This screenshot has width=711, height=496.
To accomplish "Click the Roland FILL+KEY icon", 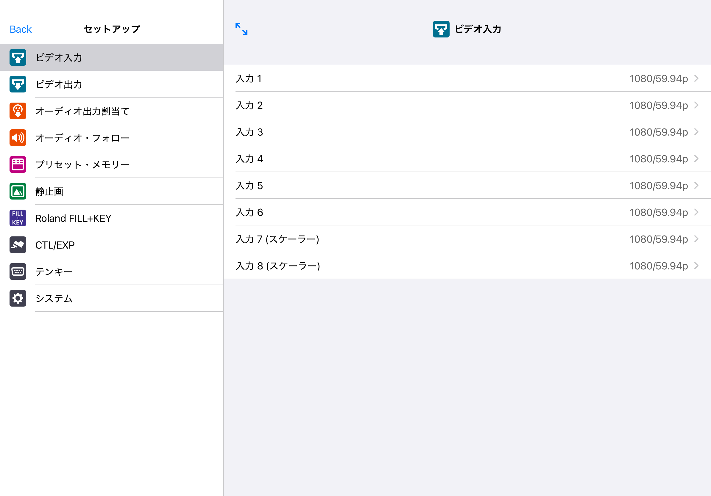I will 18,218.
